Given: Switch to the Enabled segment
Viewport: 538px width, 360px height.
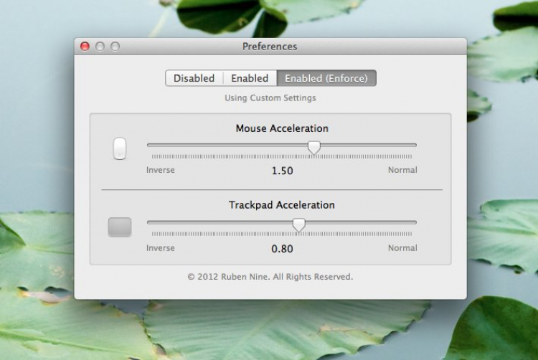Looking at the screenshot, I should (x=250, y=78).
